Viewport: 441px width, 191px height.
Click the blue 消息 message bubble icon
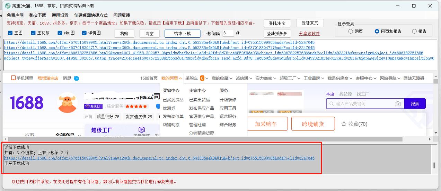(76, 78)
